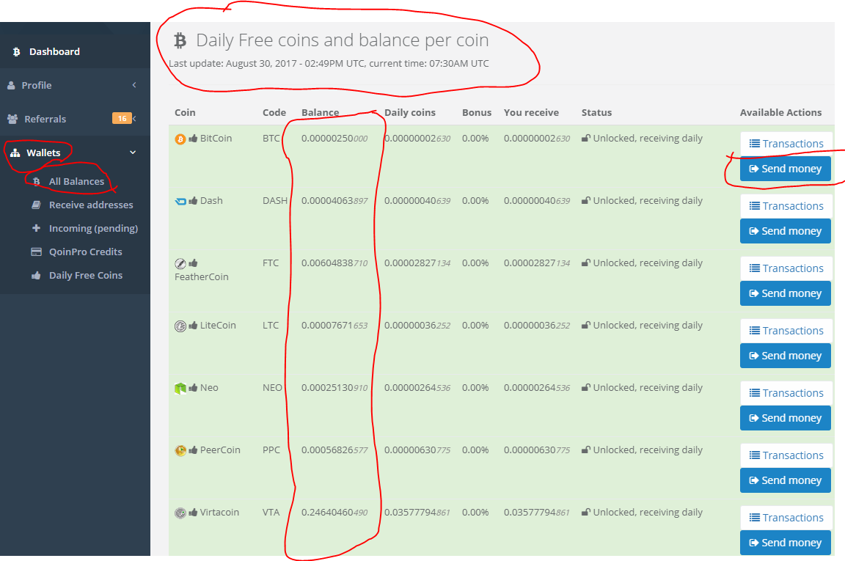
Task: View BitCoin Transactions
Action: click(x=786, y=144)
